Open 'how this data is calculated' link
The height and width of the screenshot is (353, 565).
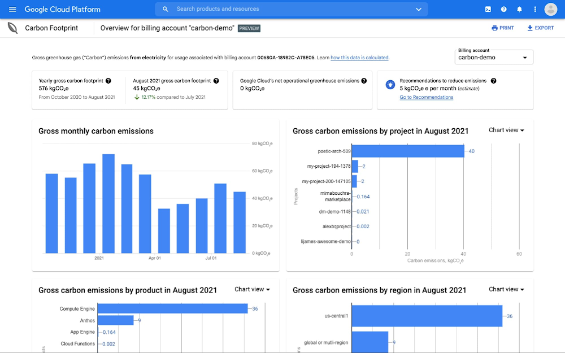[x=359, y=58]
